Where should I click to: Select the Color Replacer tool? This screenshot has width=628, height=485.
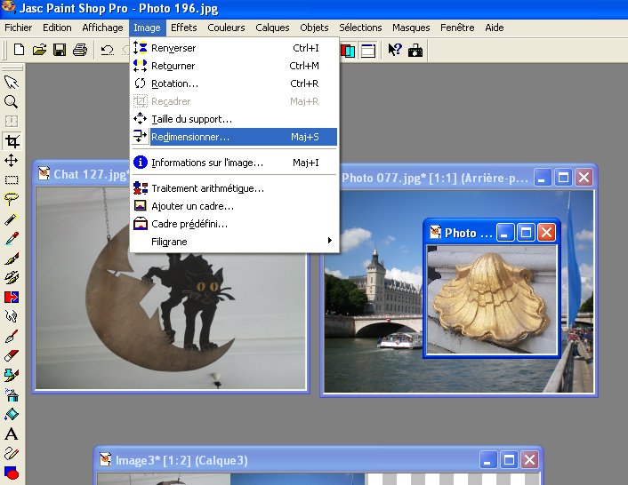(x=12, y=297)
